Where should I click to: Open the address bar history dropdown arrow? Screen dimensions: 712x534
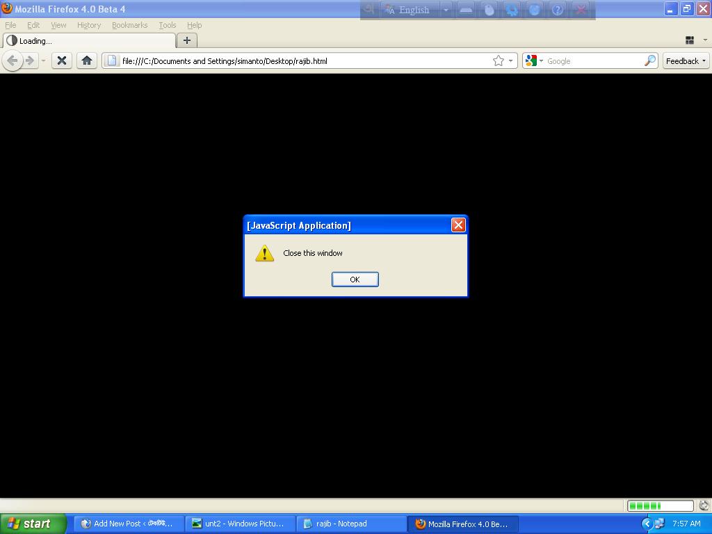click(510, 60)
